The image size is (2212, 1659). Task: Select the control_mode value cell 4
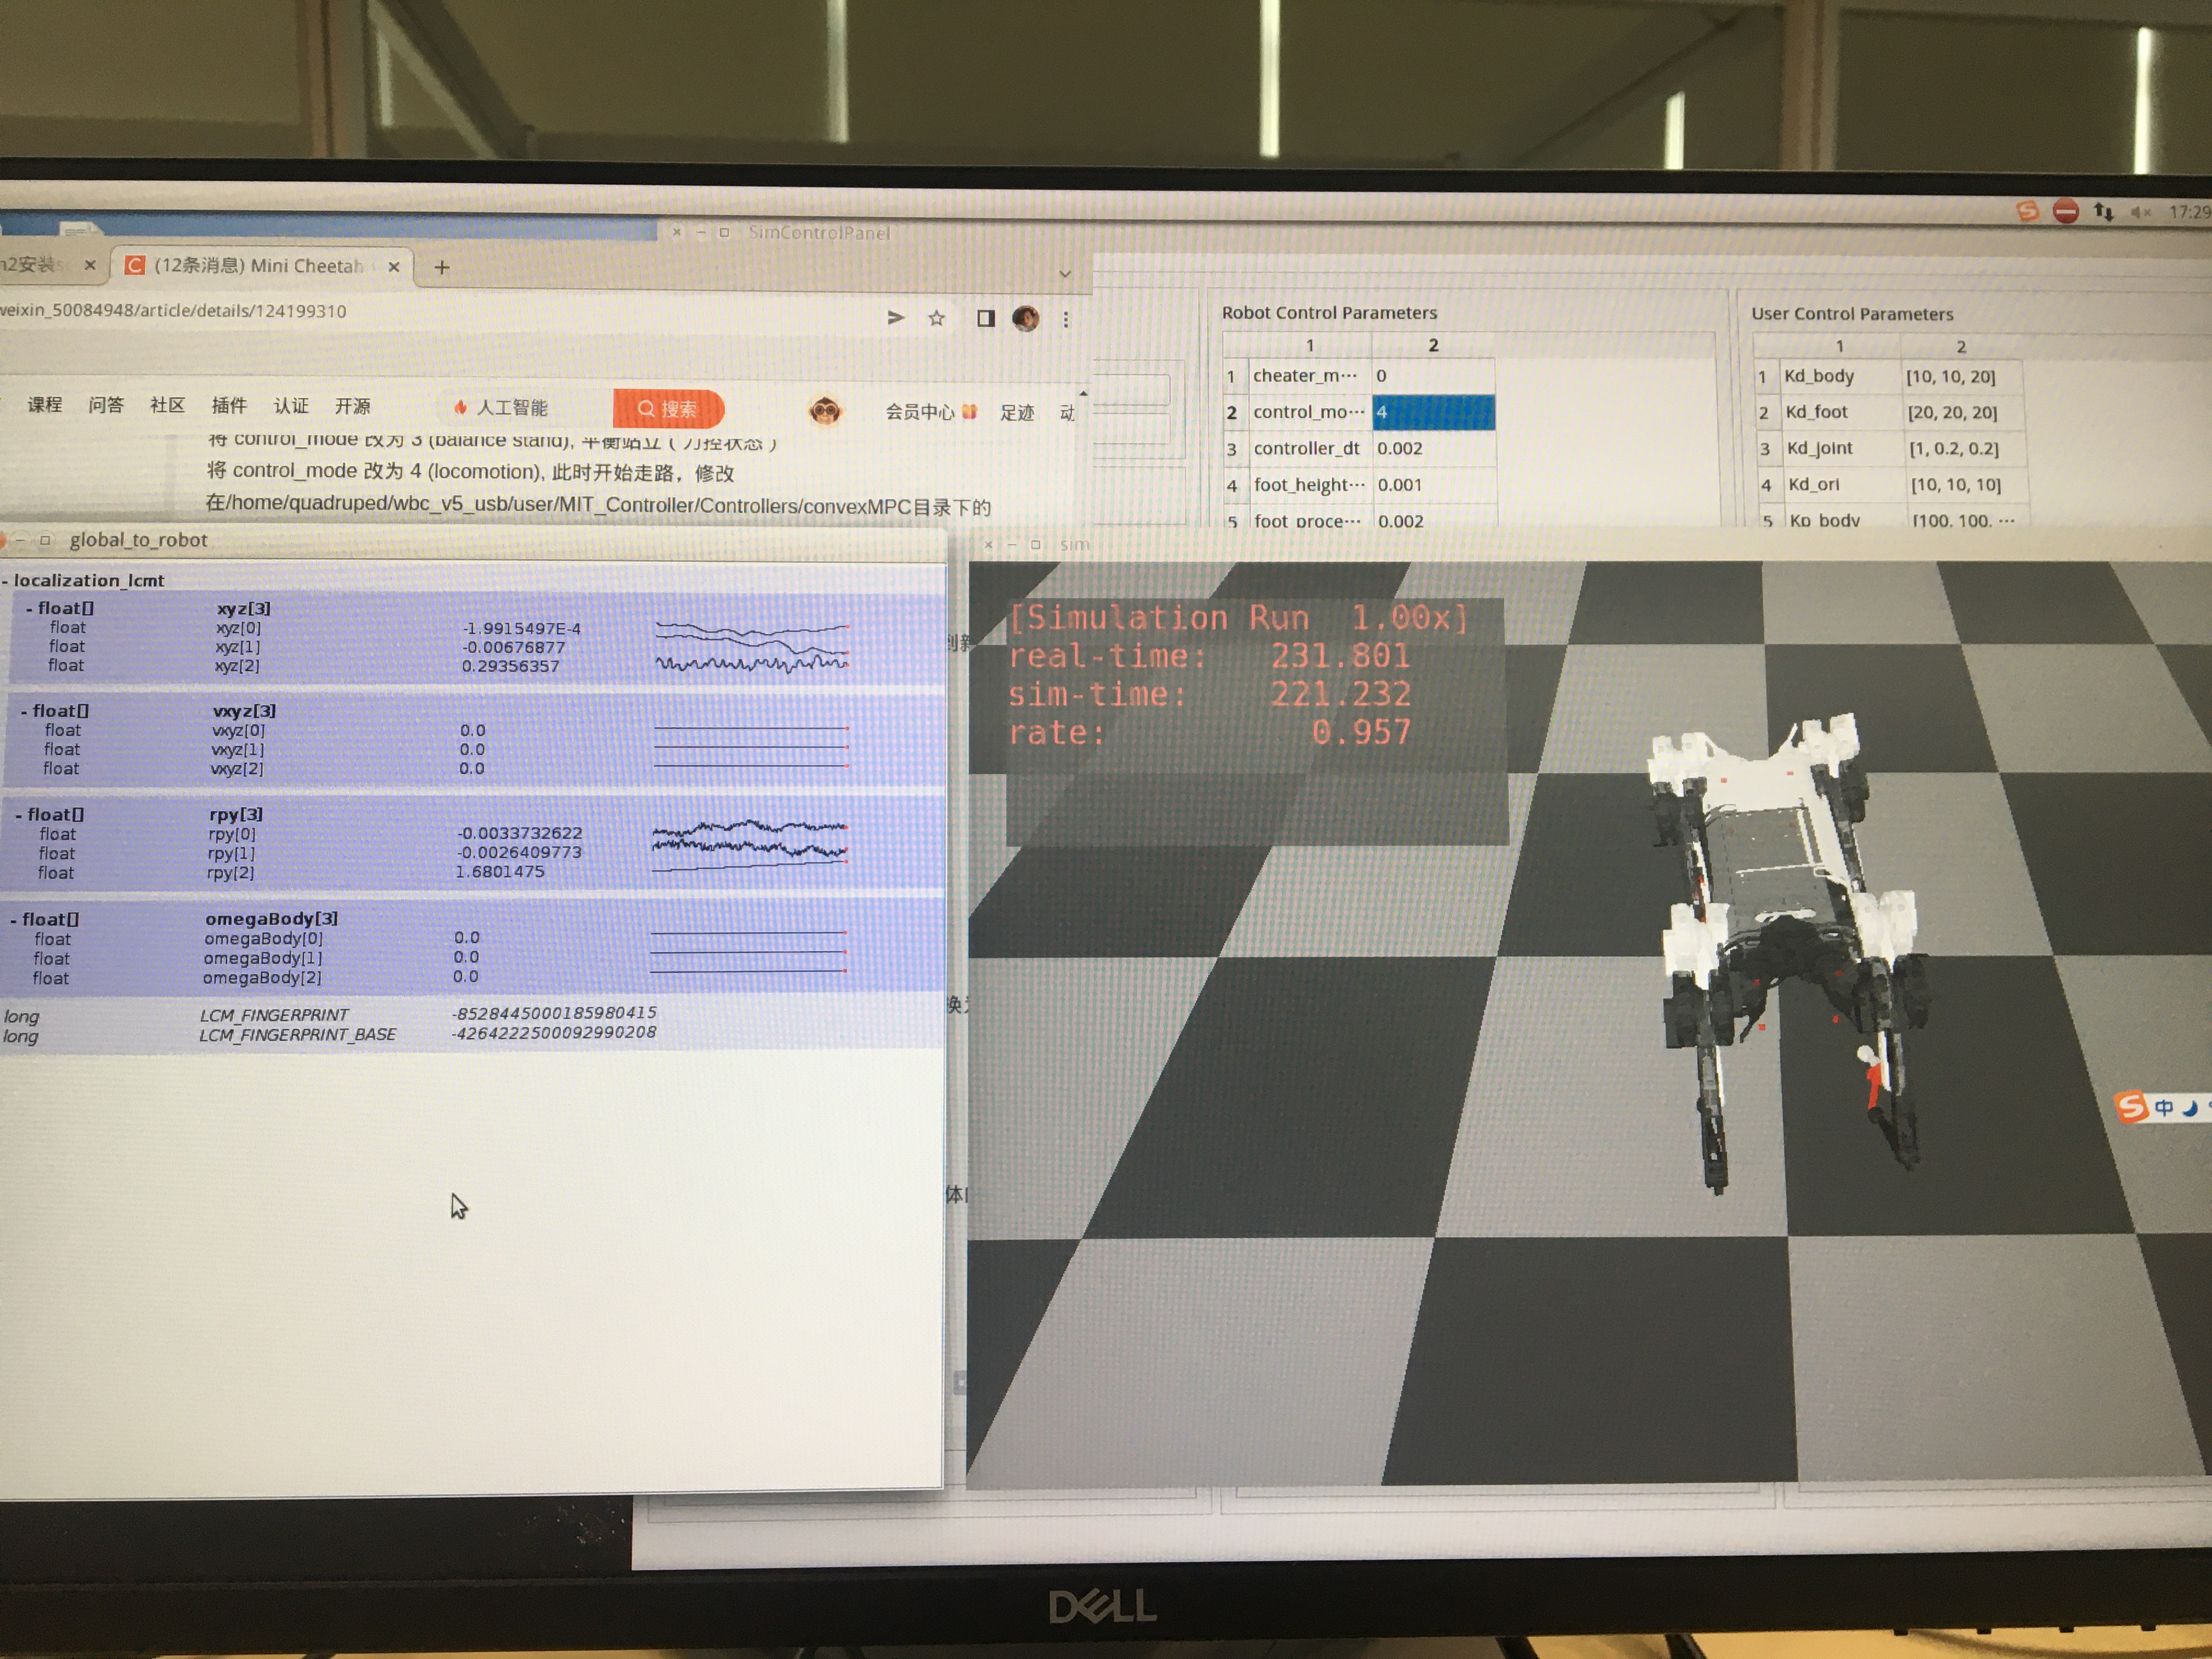1433,412
